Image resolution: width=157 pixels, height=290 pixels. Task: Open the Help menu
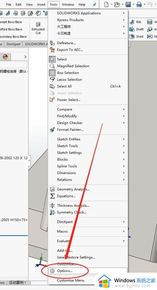(82, 4)
